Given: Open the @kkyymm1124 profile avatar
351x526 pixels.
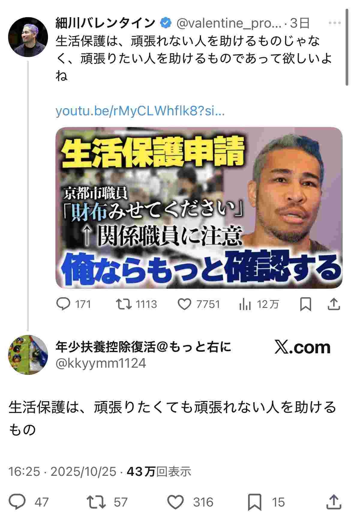Looking at the screenshot, I should (28, 355).
